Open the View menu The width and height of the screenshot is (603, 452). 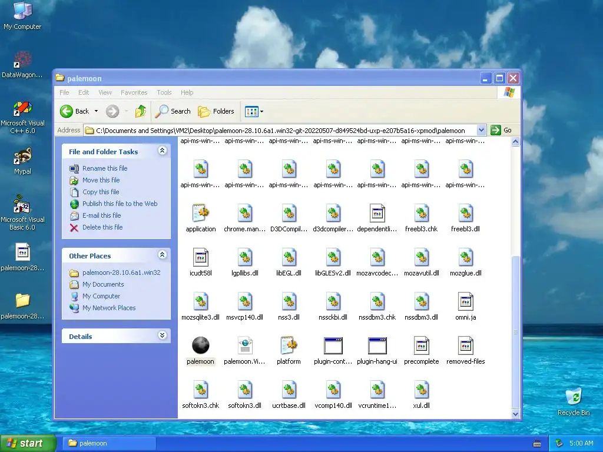coord(105,92)
